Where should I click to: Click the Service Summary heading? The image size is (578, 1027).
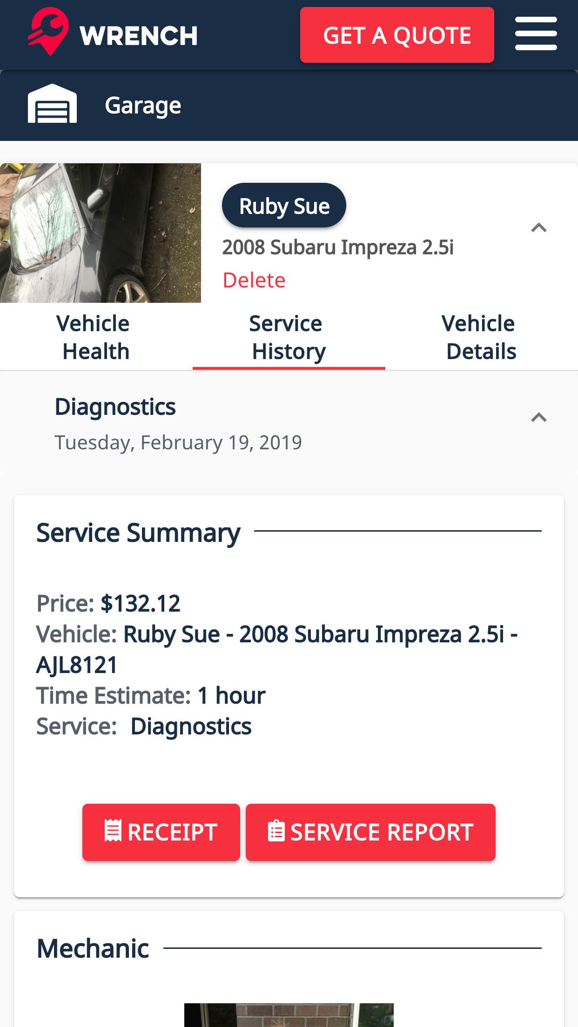coord(138,533)
